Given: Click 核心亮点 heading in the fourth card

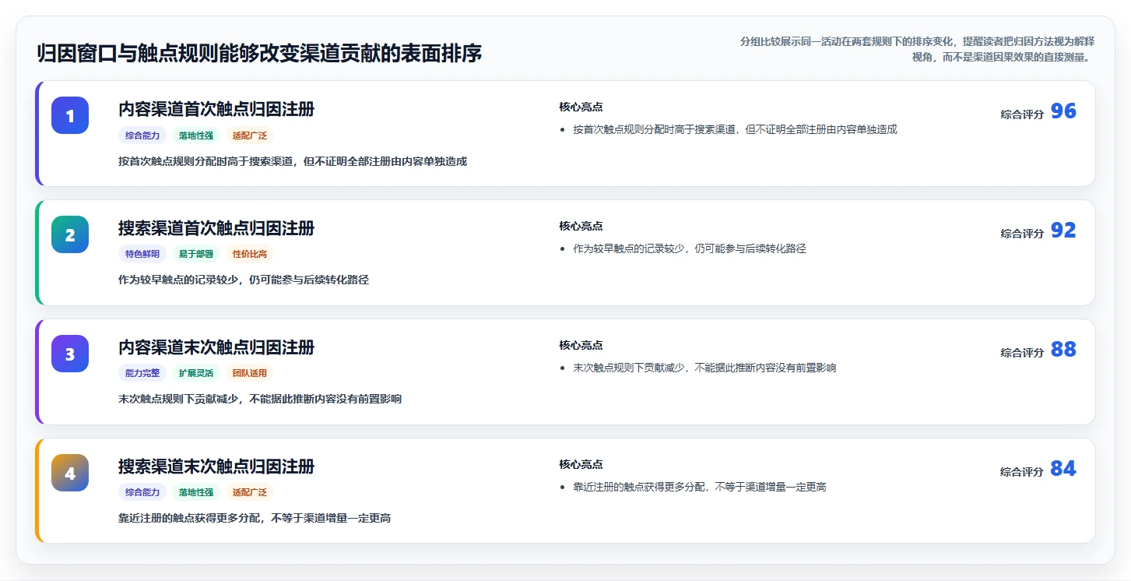Looking at the screenshot, I should (581, 464).
